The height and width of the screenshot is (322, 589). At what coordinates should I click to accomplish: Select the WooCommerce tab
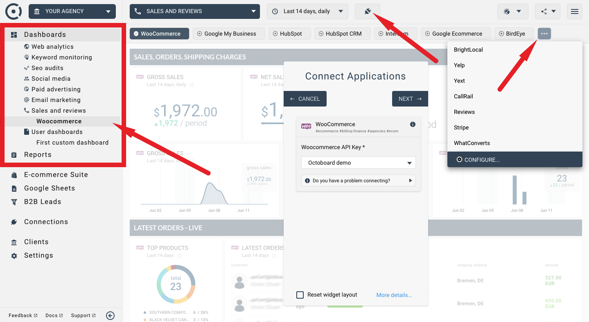(x=159, y=34)
